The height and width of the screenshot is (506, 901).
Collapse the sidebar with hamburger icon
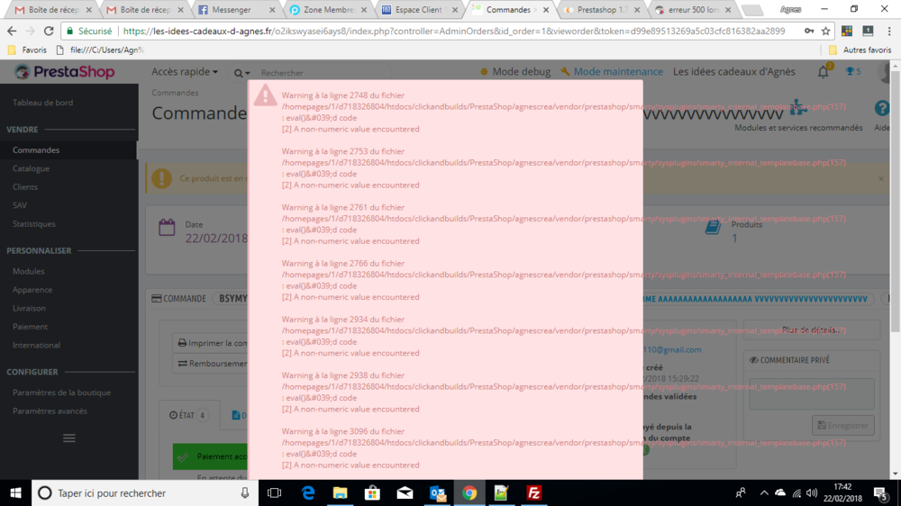69,438
